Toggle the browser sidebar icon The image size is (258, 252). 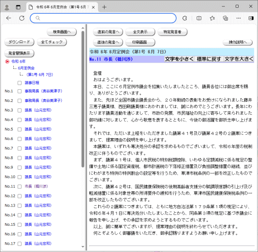[251, 18]
